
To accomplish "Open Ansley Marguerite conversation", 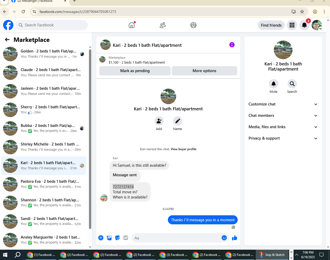I will click(x=44, y=240).
